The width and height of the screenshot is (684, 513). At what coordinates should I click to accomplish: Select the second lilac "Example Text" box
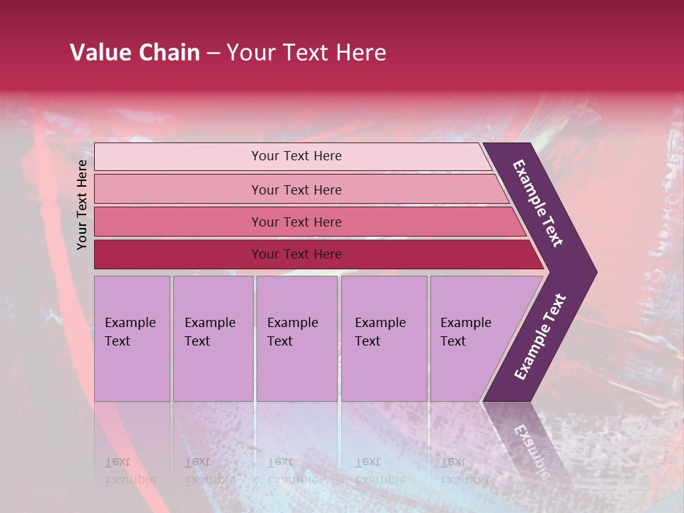[x=212, y=332]
